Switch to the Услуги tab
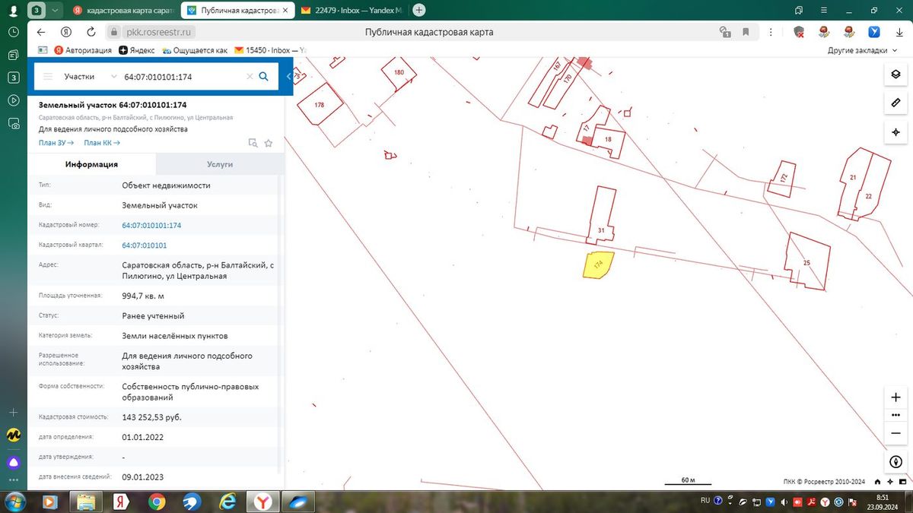913x513 pixels. coord(220,164)
